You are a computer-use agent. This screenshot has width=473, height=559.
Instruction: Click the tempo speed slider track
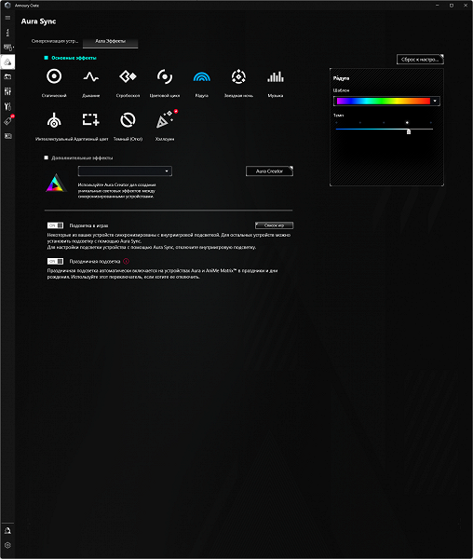(x=385, y=130)
